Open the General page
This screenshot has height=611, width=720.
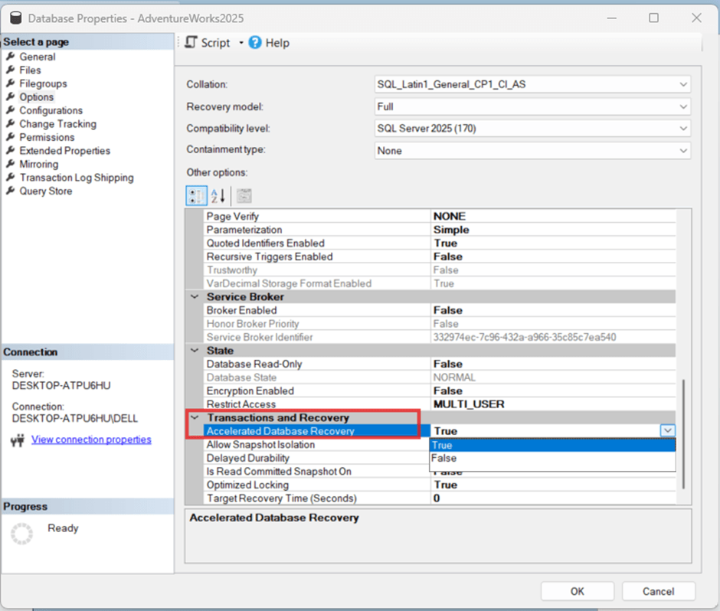coord(38,57)
